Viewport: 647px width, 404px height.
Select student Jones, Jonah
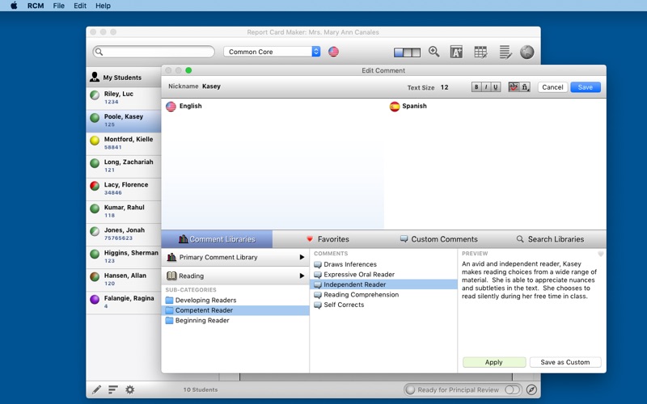(124, 234)
